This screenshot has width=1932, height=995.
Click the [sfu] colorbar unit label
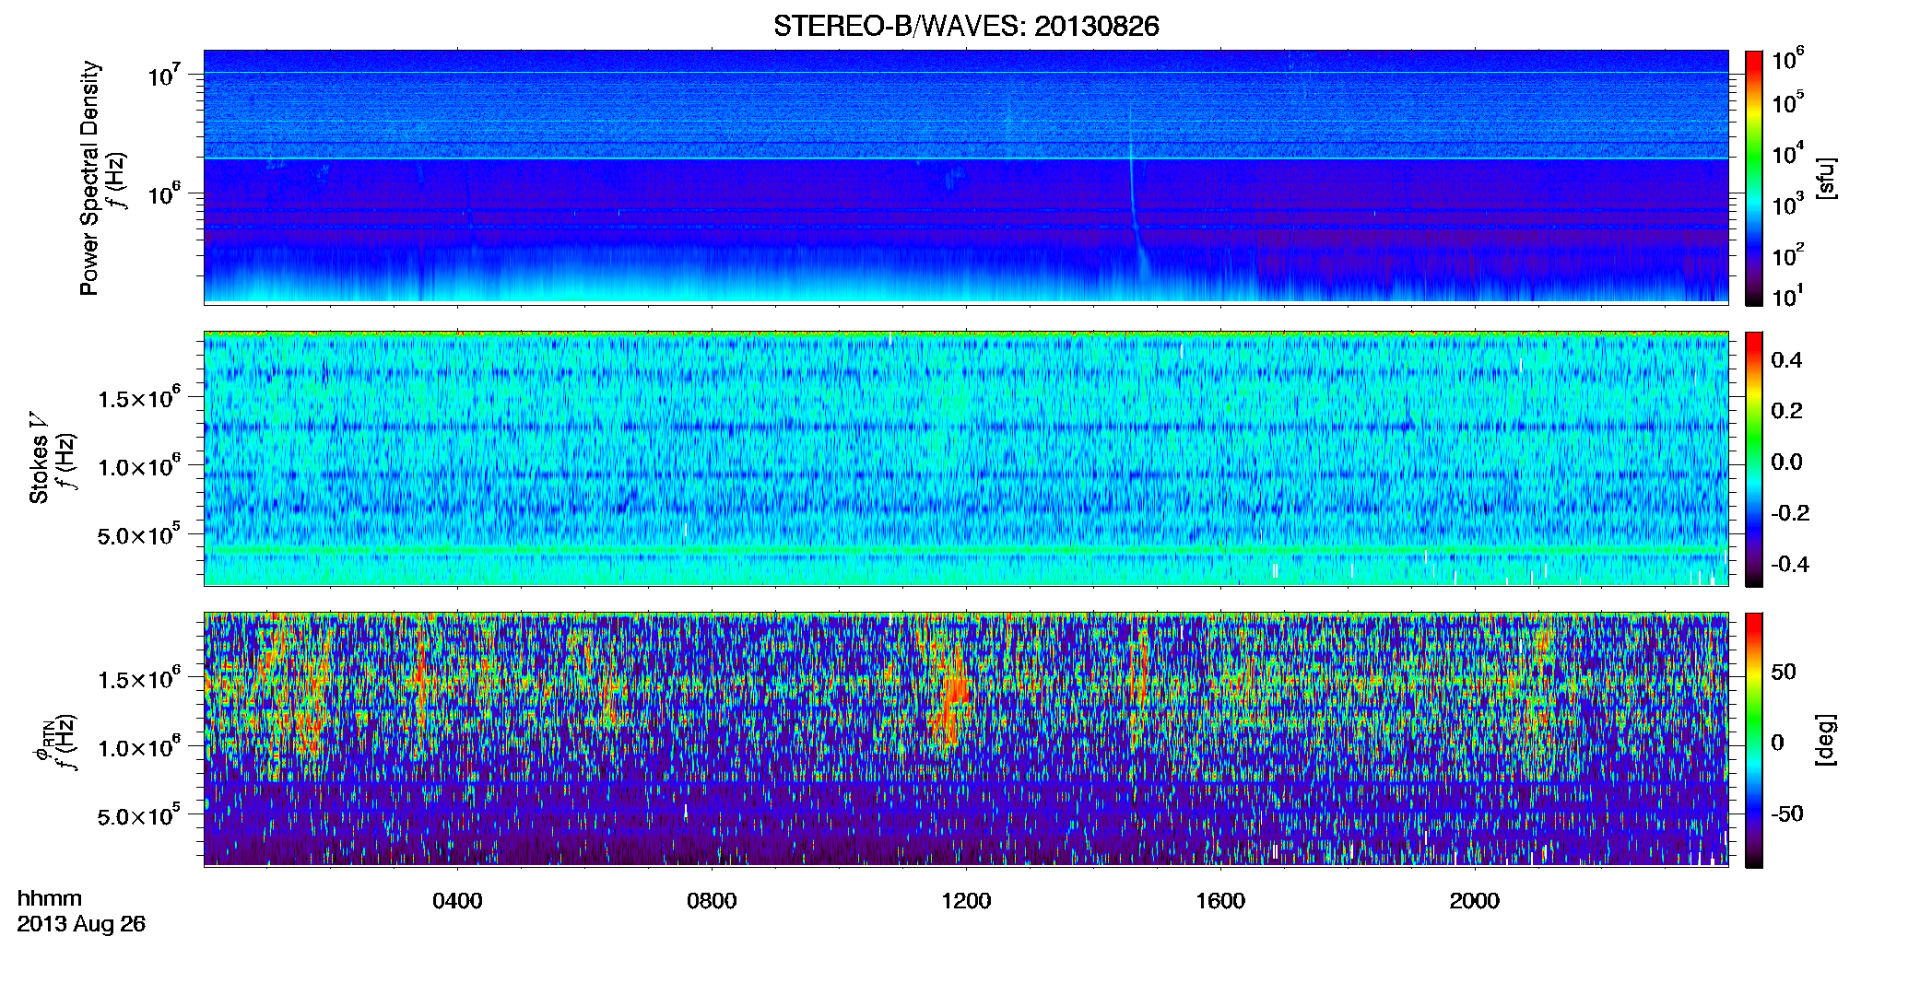point(1826,179)
